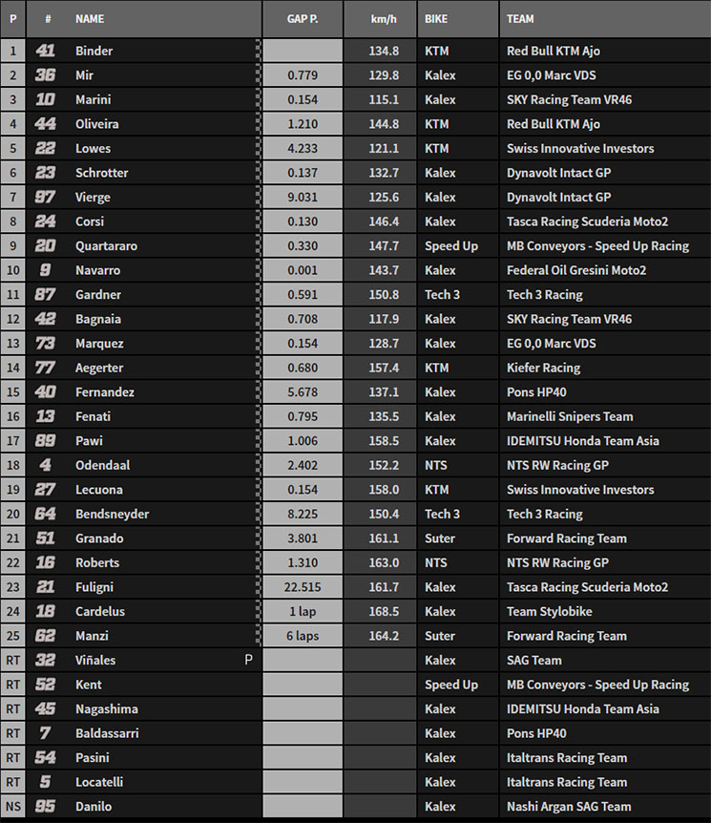Click bike NTS in Odendaal row
Screen dimensions: 711x823
pyautogui.click(x=435, y=465)
